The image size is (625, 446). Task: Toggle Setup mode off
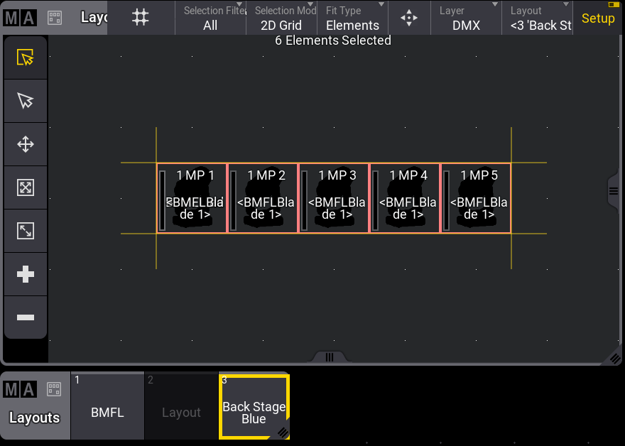tap(598, 18)
